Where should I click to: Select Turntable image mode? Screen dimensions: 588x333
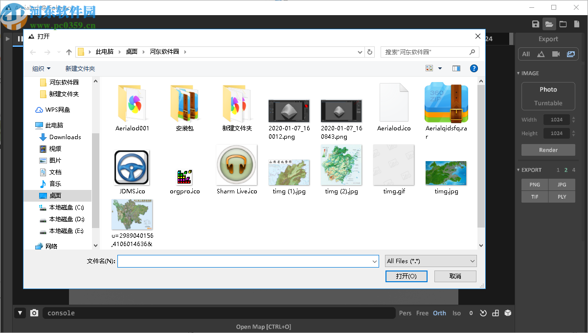(548, 103)
